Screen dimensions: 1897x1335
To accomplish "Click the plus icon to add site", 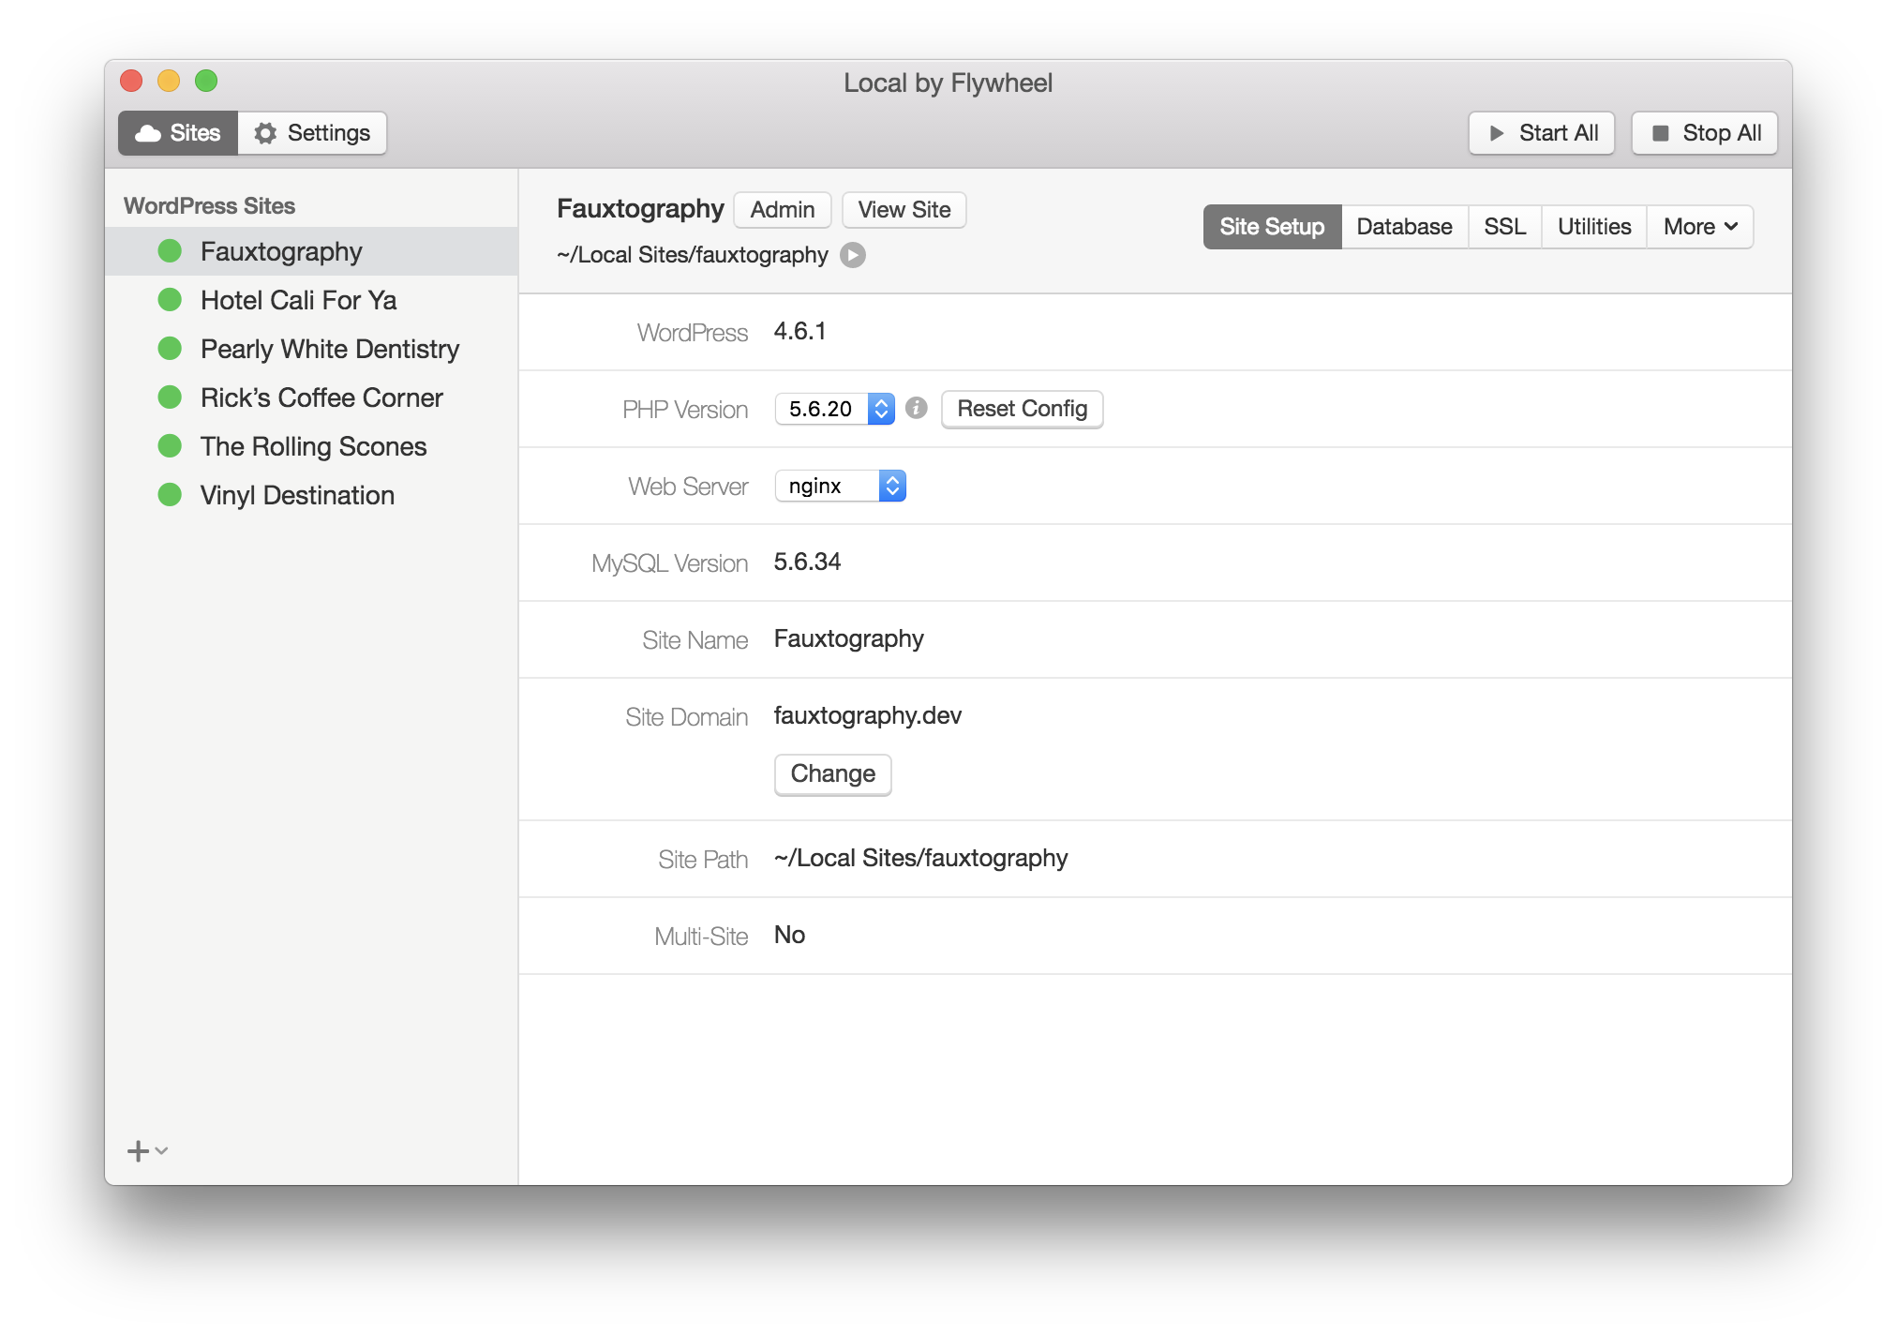I will [x=138, y=1151].
